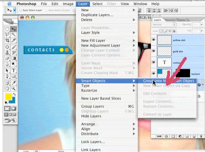Click Delete Layer trash icon
Image resolution: width=205 pixels, height=152 pixels.
tap(201, 136)
